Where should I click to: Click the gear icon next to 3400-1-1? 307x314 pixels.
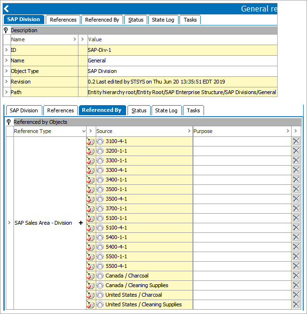[100, 180]
